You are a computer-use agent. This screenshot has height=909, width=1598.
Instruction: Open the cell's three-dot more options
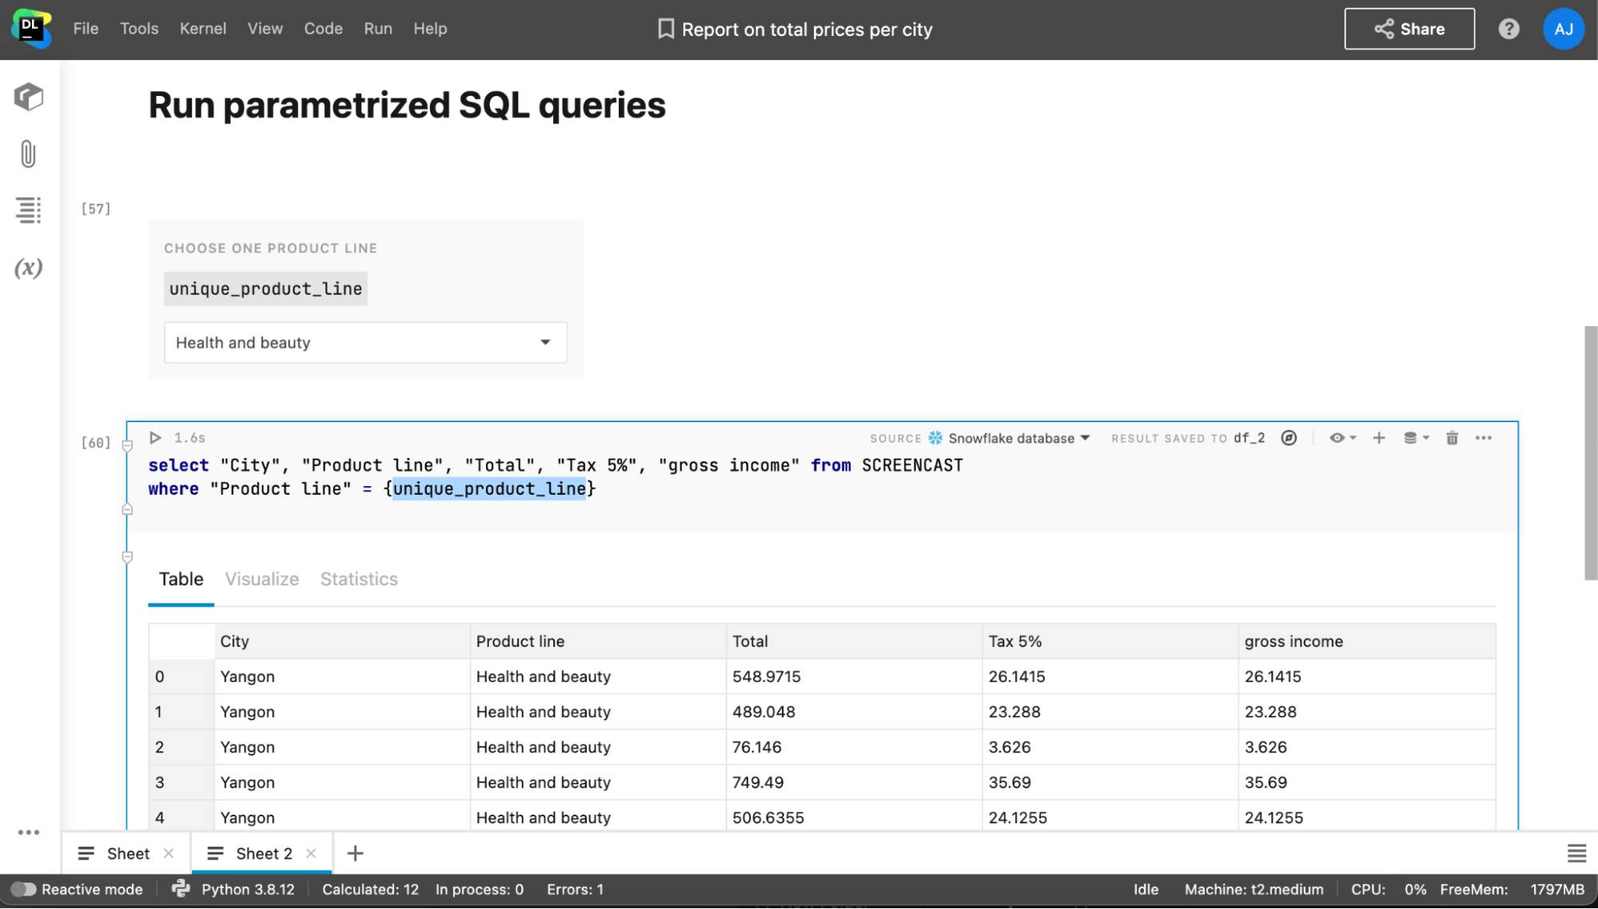1484,438
